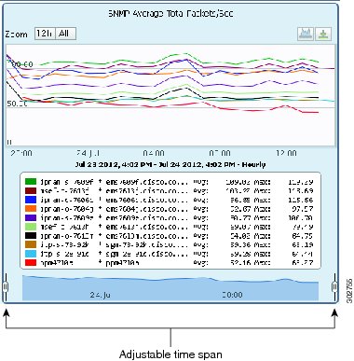Click the orange legend color swatch
Screen dimensions: 354x361
tap(31, 209)
